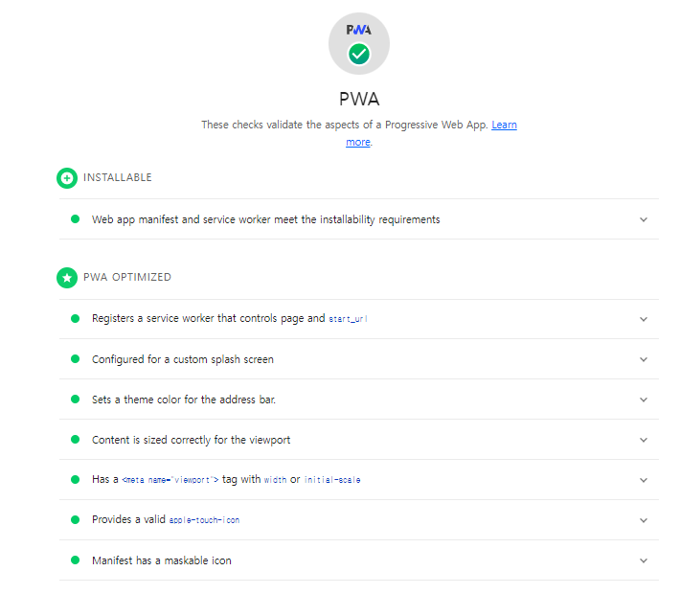This screenshot has height=594, width=680.
Task: Select the Manifest has a maskable icon row
Action: point(358,560)
